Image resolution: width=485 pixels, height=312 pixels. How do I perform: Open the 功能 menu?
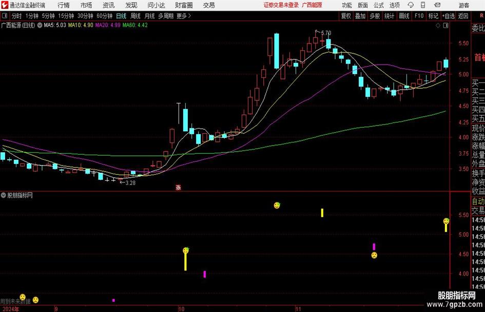347,5
